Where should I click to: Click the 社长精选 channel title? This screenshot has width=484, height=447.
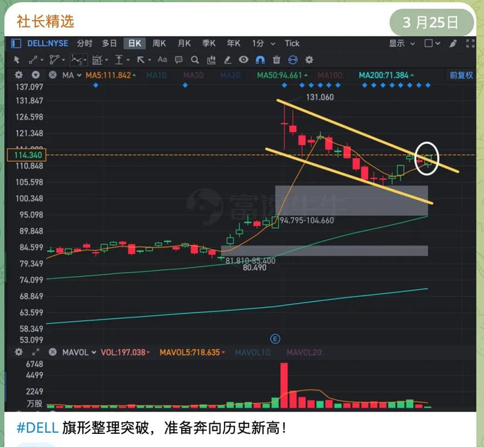[46, 21]
